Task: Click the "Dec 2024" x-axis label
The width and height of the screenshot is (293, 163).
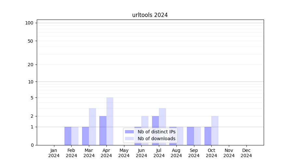Action: (x=246, y=153)
